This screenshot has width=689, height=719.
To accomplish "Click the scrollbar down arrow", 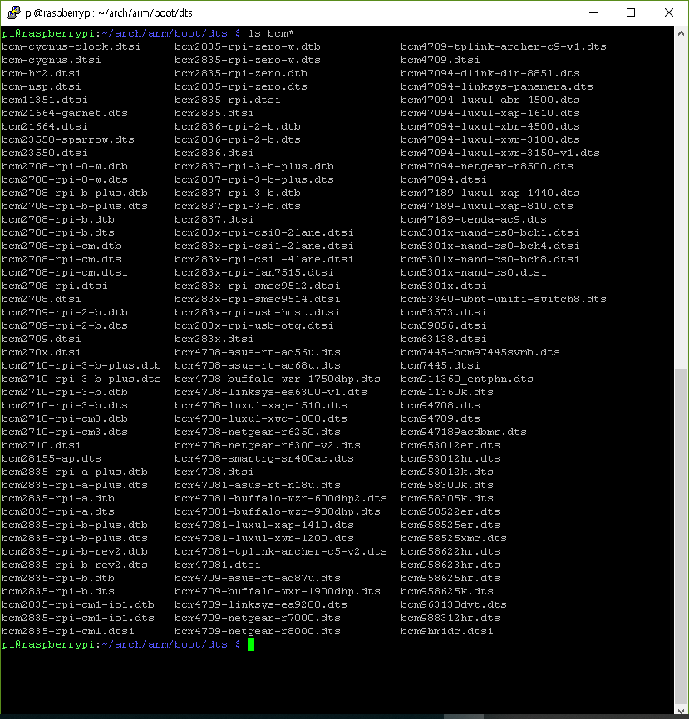I will [681, 712].
